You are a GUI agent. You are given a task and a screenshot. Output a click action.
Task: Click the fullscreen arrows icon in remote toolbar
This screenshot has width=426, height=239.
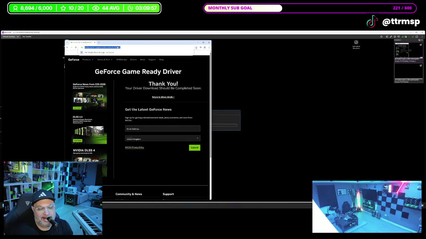(x=417, y=37)
